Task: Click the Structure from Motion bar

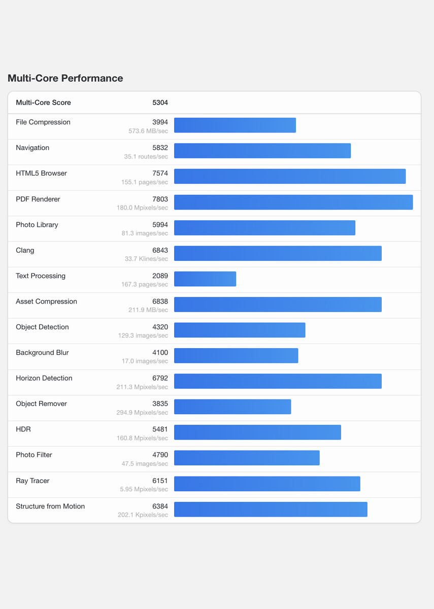Action: coord(271,509)
